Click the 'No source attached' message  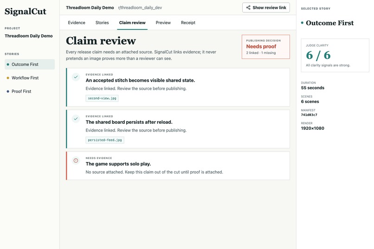[x=155, y=172]
